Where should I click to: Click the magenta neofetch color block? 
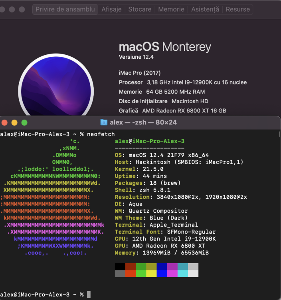172,266
